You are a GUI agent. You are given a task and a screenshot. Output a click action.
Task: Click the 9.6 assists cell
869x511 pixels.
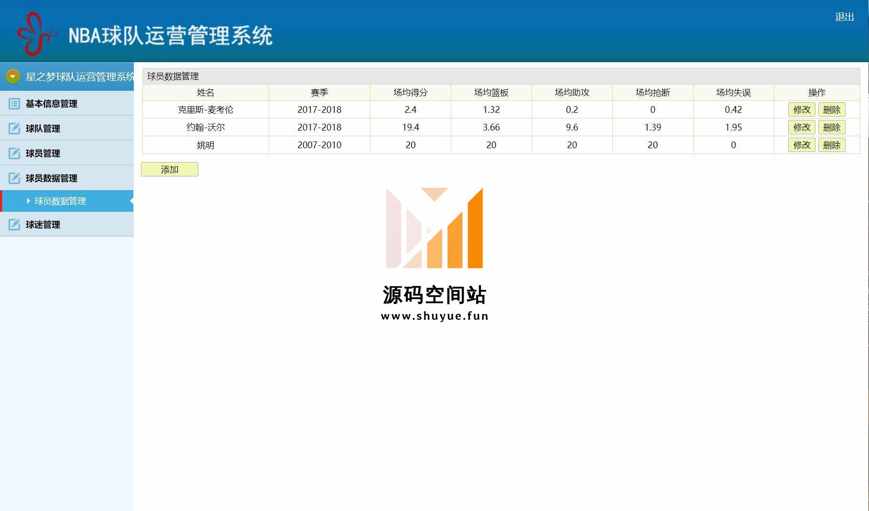coord(572,128)
